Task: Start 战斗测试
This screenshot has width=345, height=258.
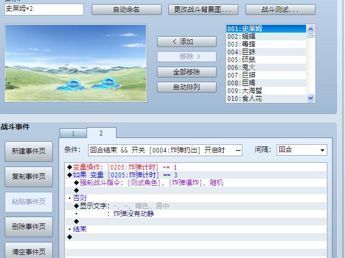Action: coord(280,9)
